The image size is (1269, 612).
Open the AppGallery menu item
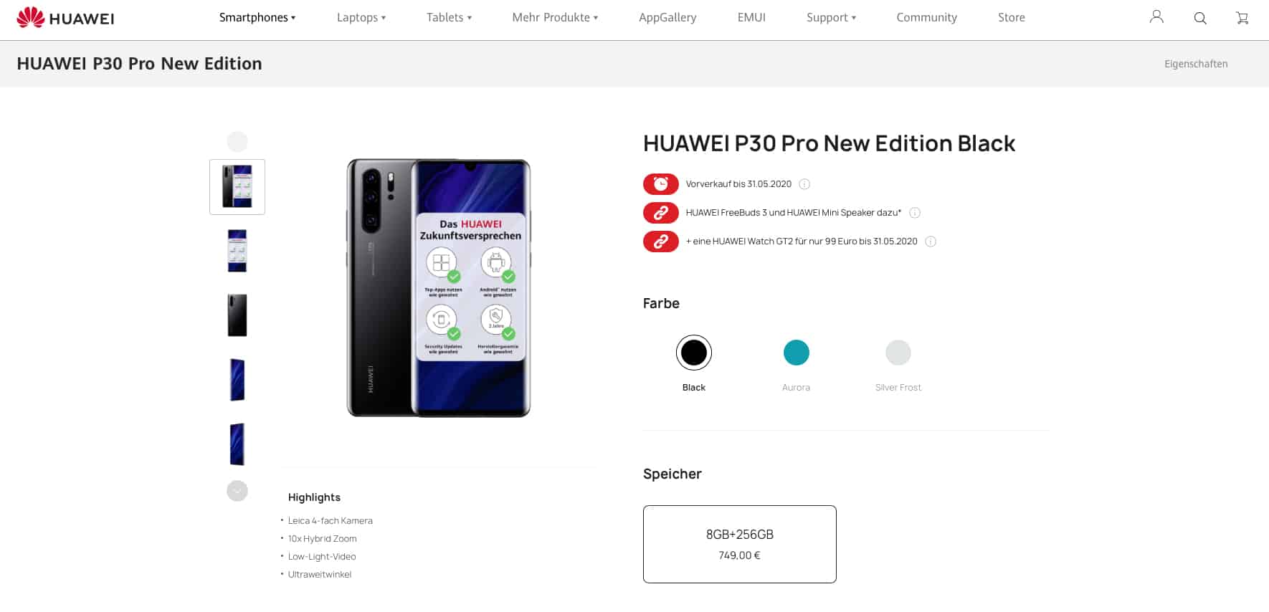pos(667,17)
